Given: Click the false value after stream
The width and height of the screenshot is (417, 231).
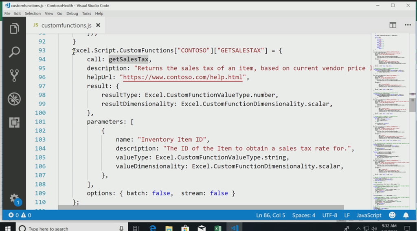Looking at the screenshot, I should coord(219,193).
